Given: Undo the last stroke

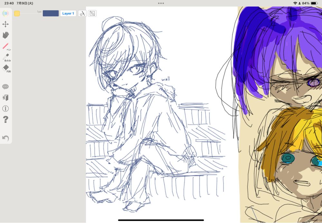Looking at the screenshot, I should point(5,138).
